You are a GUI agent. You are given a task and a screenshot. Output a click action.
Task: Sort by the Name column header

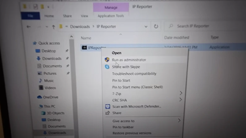click(86, 38)
